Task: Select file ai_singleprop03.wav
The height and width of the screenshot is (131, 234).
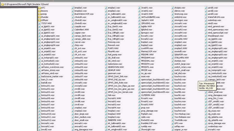Action: tap(50, 42)
